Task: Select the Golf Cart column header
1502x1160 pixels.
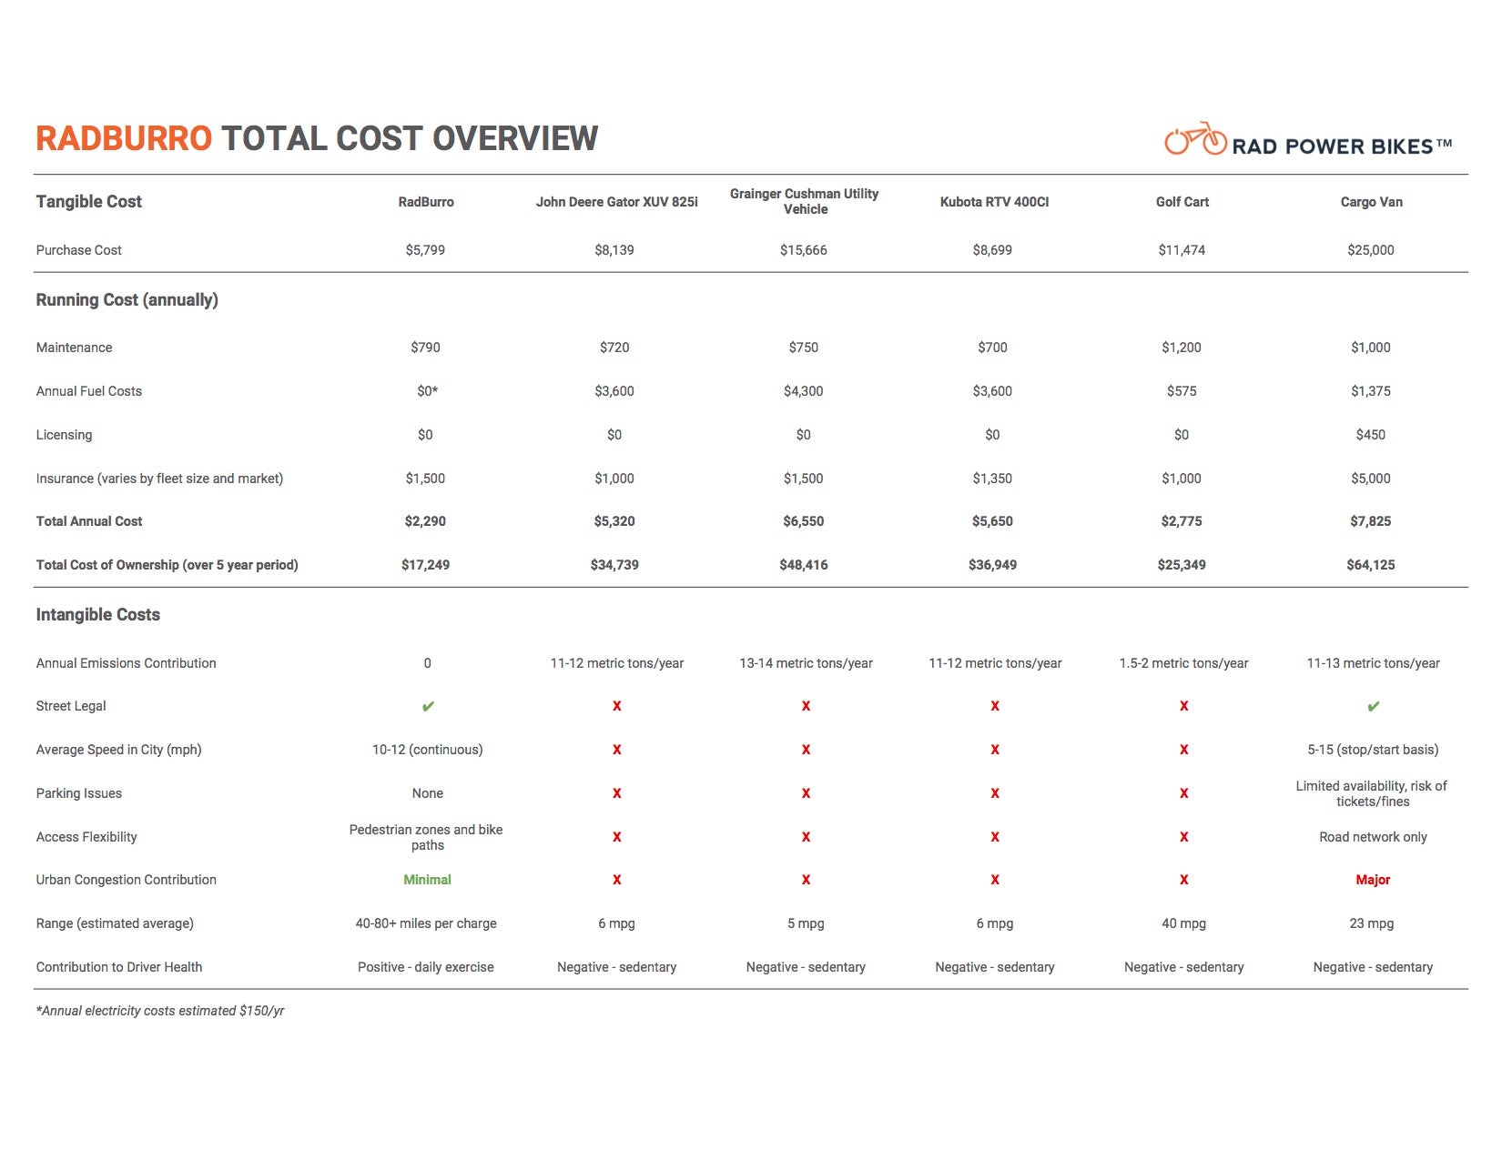Action: pos(1182,202)
